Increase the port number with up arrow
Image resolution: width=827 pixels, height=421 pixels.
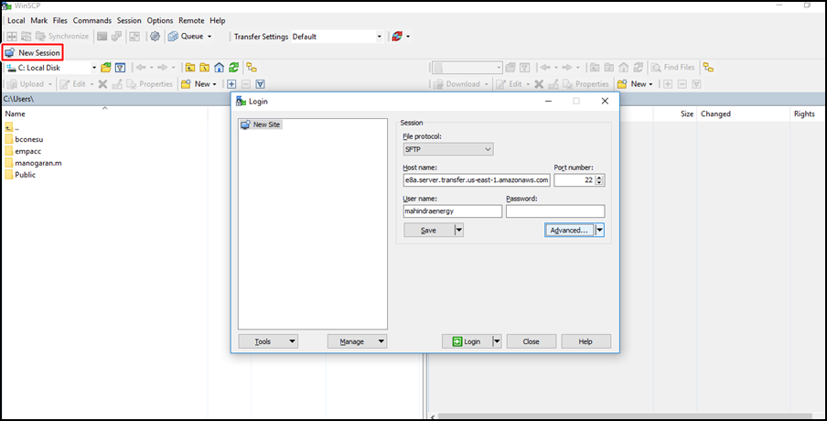click(x=600, y=178)
